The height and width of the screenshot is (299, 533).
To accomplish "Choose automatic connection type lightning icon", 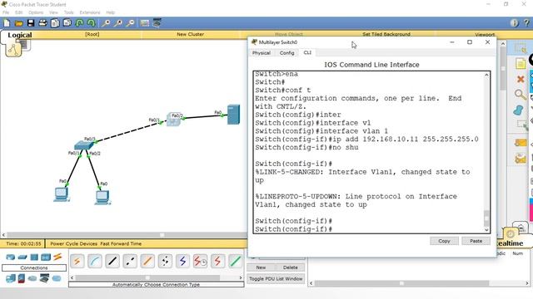I will point(77,261).
